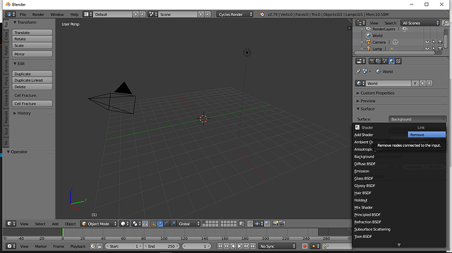The height and width of the screenshot is (253, 452).
Task: Jump to the last frame in the timeline
Action: click(x=253, y=246)
